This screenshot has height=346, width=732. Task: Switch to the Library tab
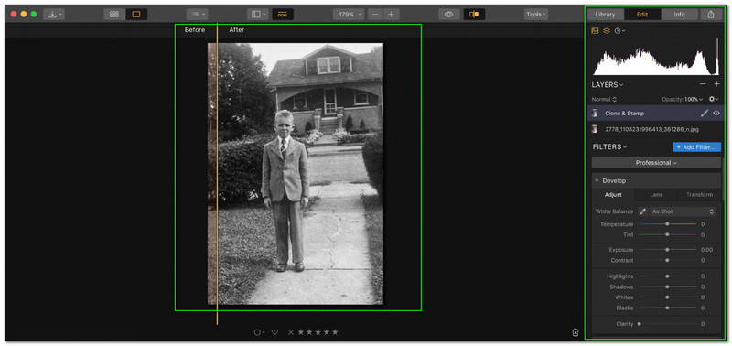[605, 15]
